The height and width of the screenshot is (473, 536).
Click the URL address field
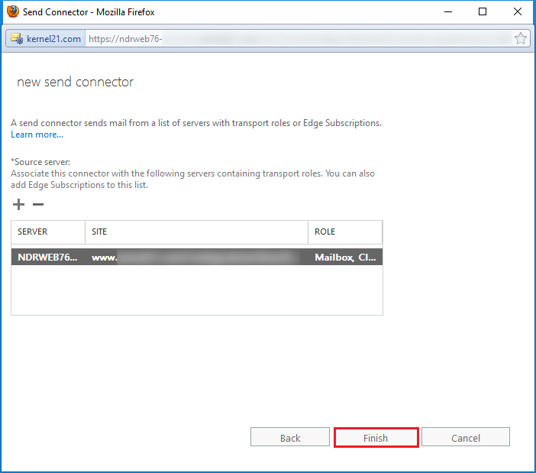pos(299,39)
